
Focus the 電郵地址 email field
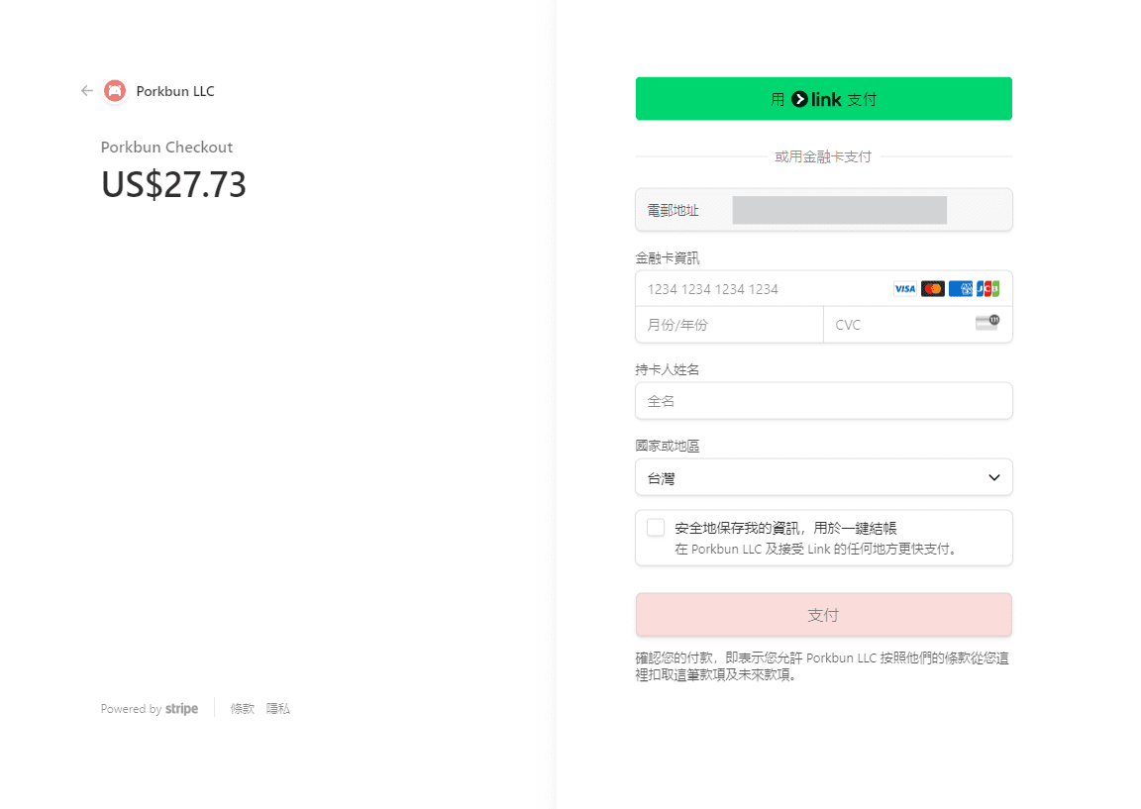tap(824, 210)
